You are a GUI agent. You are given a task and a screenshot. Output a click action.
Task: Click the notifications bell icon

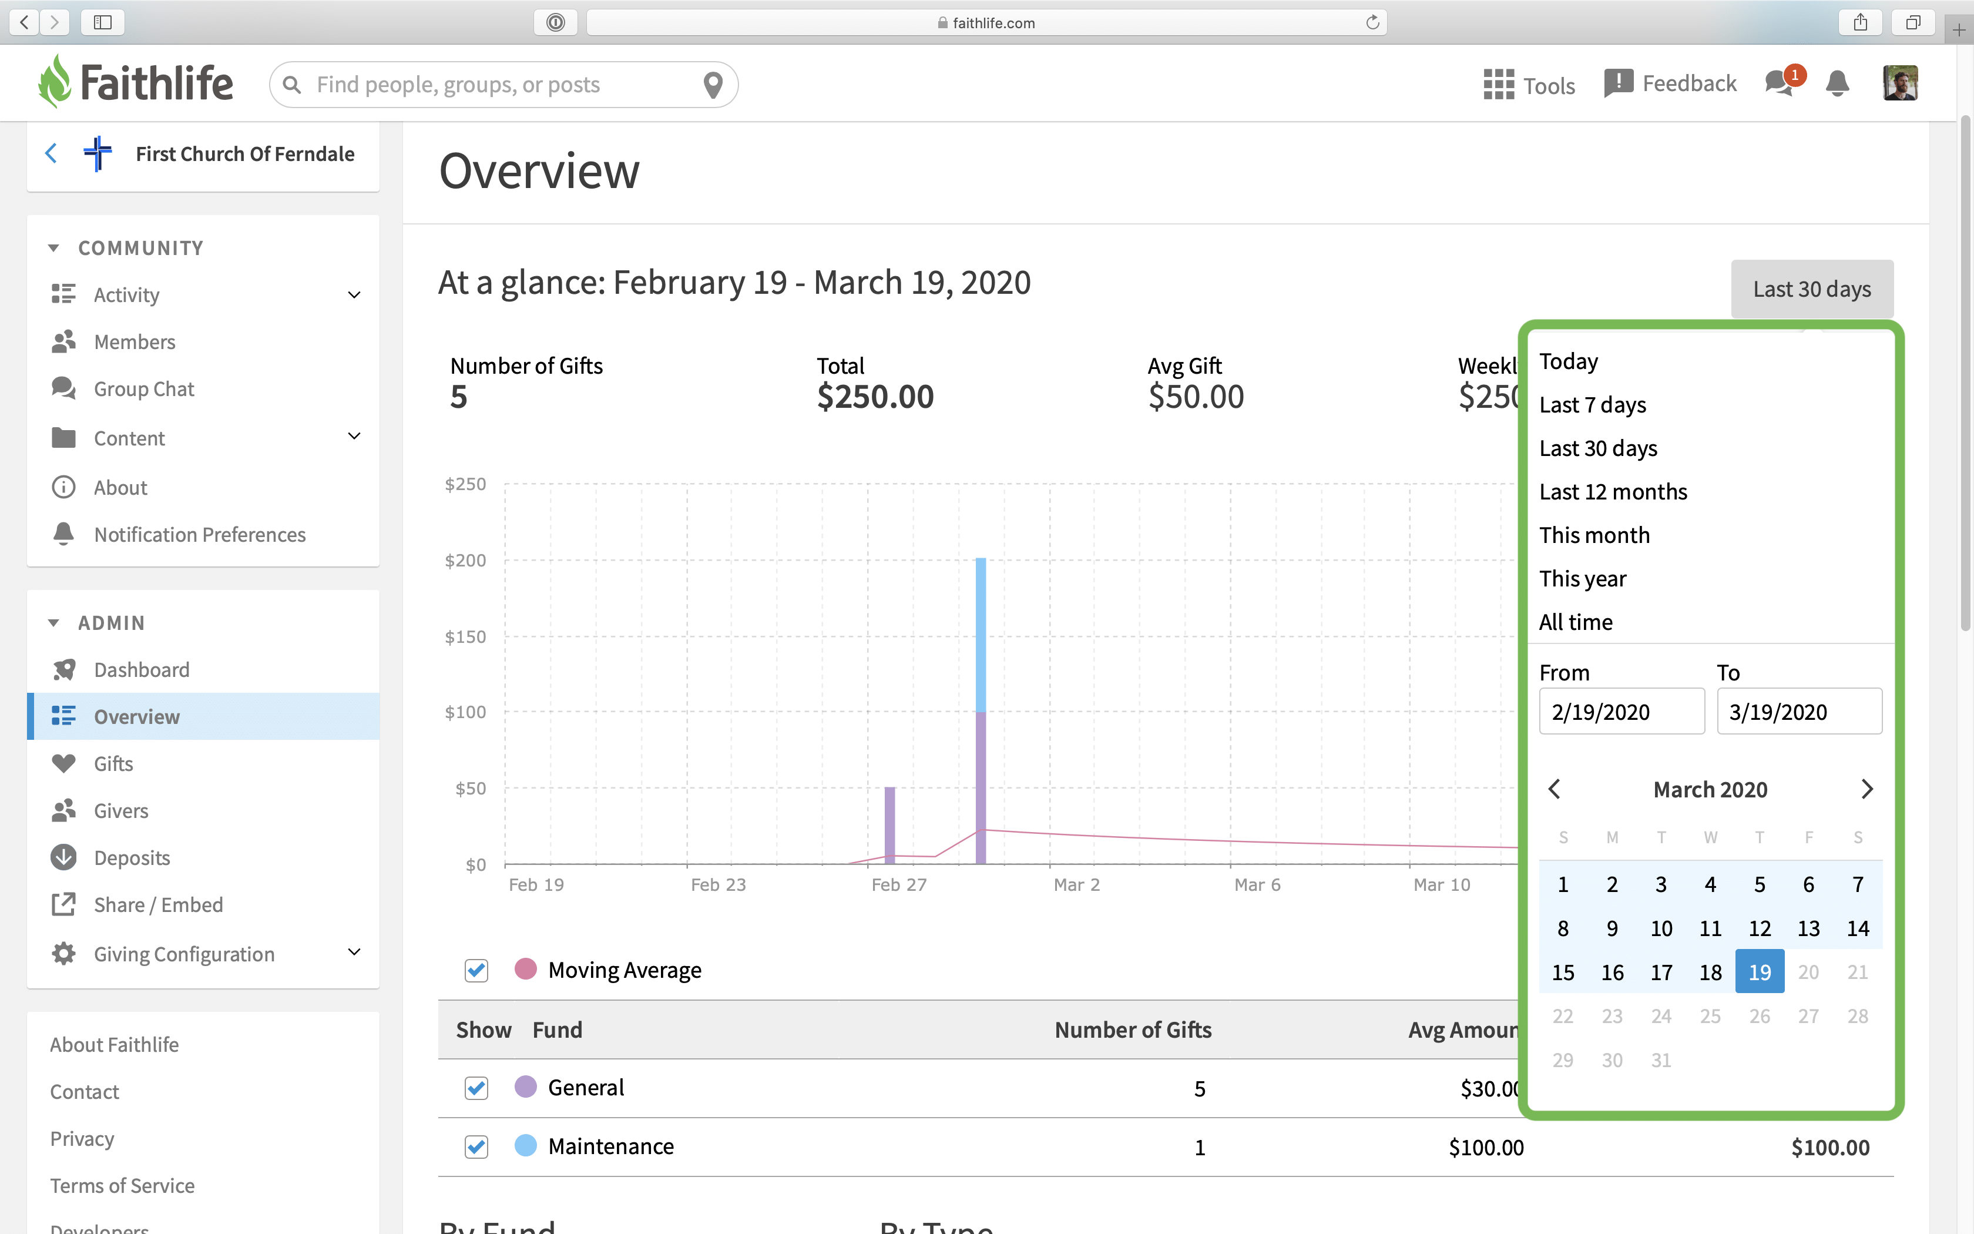(x=1837, y=83)
